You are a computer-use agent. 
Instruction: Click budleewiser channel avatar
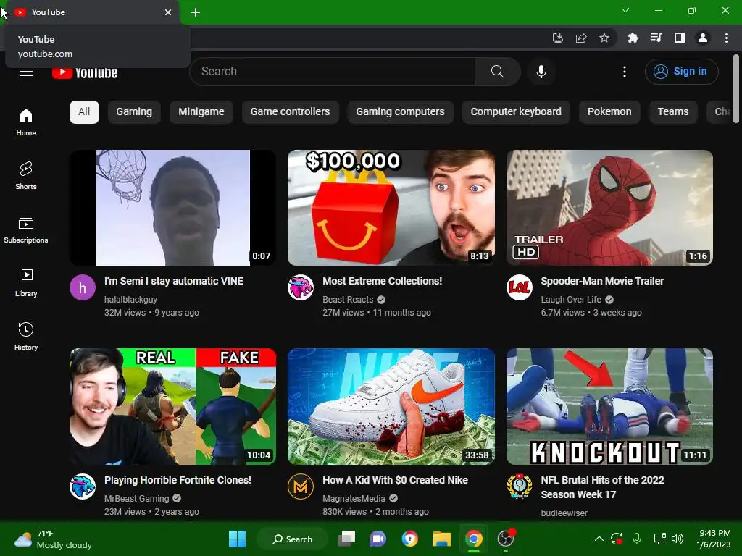pyautogui.click(x=519, y=486)
